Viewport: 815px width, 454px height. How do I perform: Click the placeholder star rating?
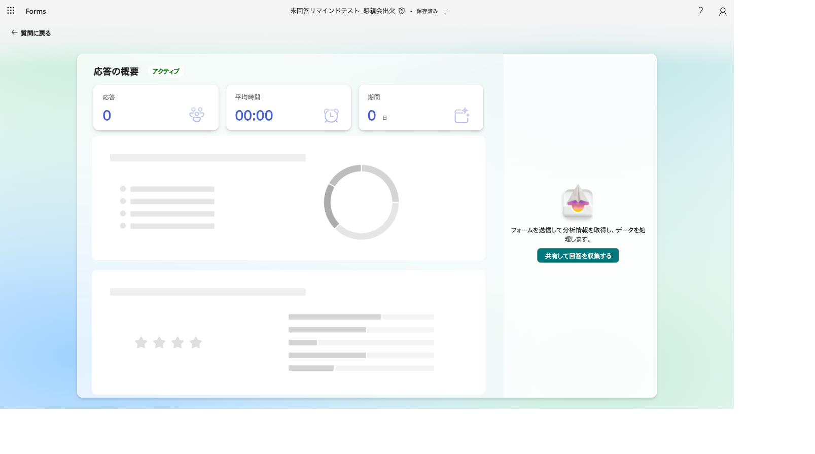pyautogui.click(x=168, y=342)
